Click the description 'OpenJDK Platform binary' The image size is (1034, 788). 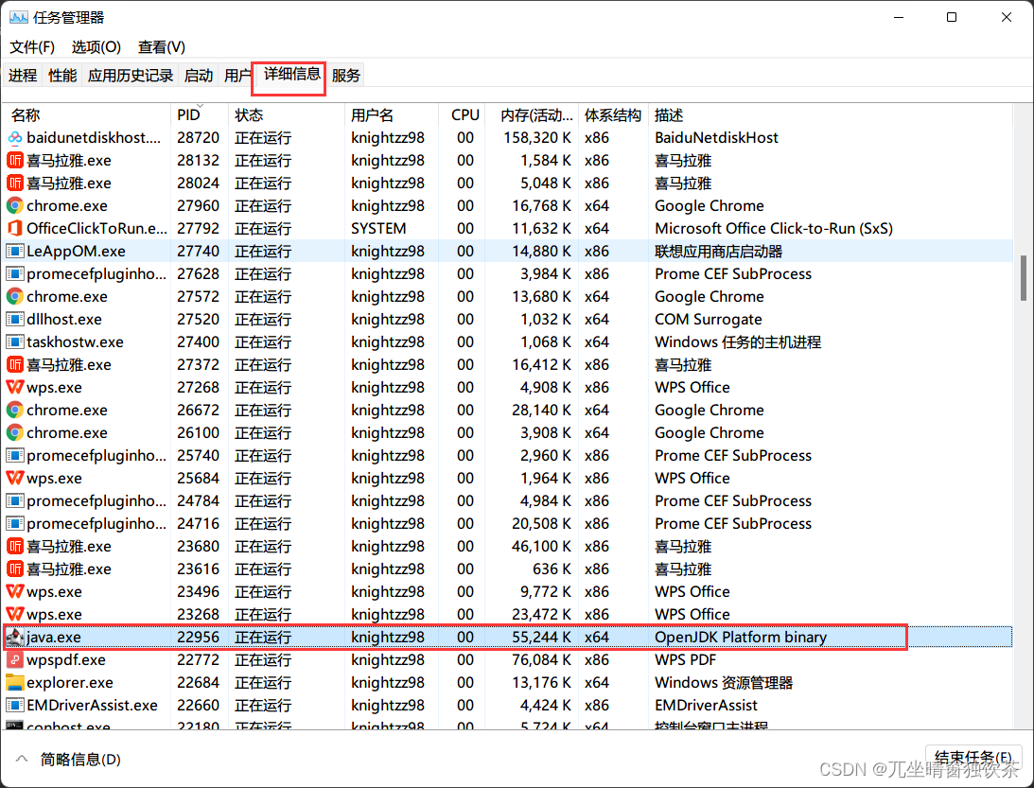741,637
